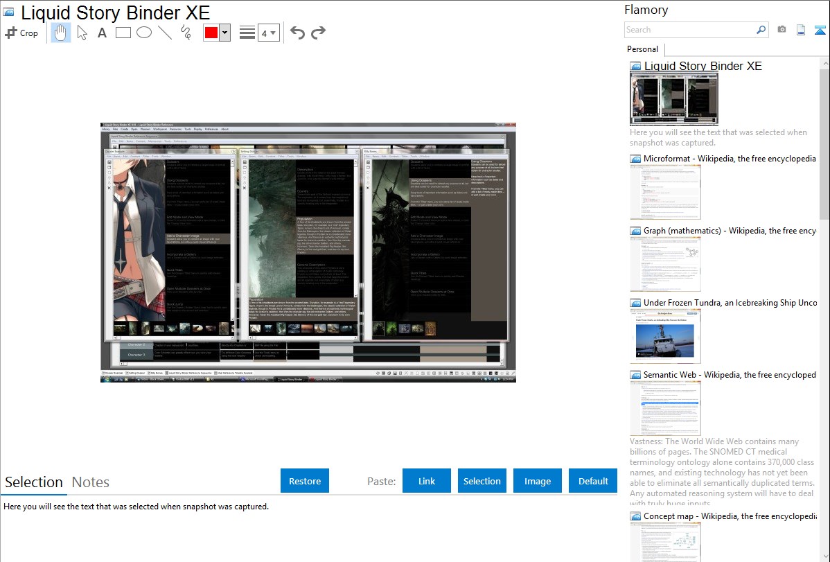Select the freehand scribble tool
This screenshot has height=562, width=830.
tap(186, 33)
